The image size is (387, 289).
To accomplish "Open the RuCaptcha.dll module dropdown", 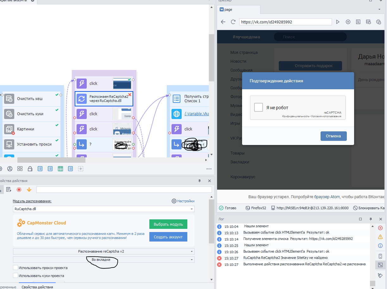I will 104,209.
